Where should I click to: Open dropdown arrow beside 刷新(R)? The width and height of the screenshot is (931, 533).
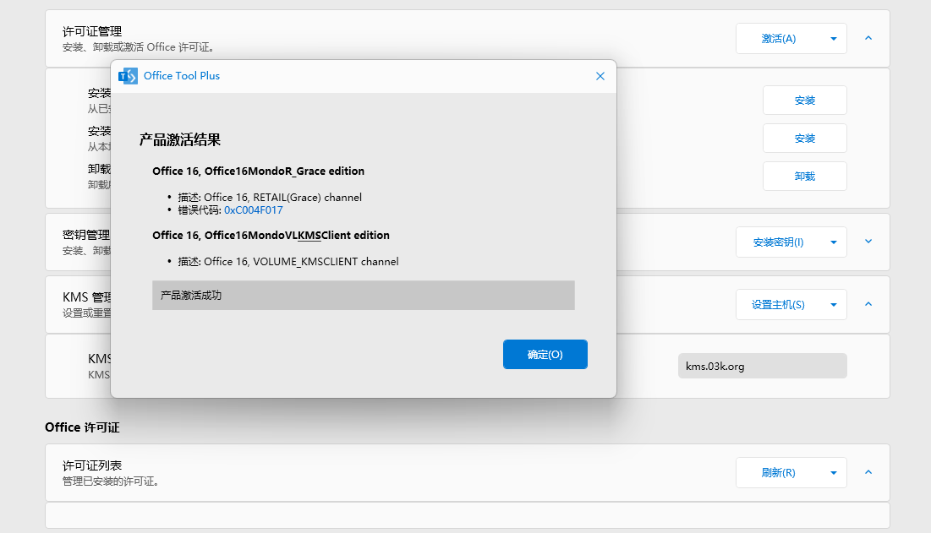833,473
